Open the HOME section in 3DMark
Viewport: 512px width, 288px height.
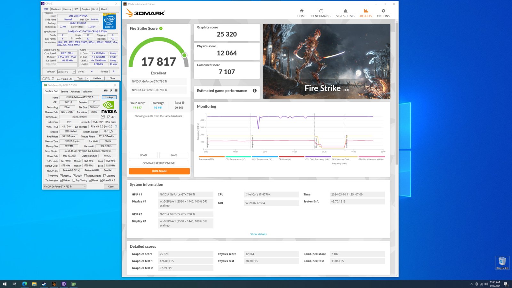click(x=301, y=13)
